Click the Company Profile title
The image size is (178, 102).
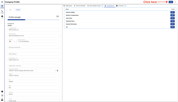(x=12, y=2)
